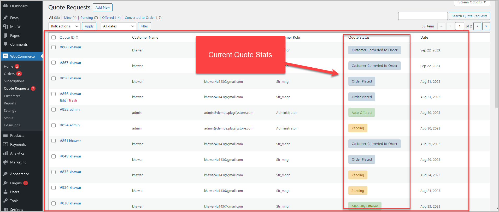Open Quote Requests in WooCommerce submenu
Viewport: 499px width, 212px height.
(16, 88)
